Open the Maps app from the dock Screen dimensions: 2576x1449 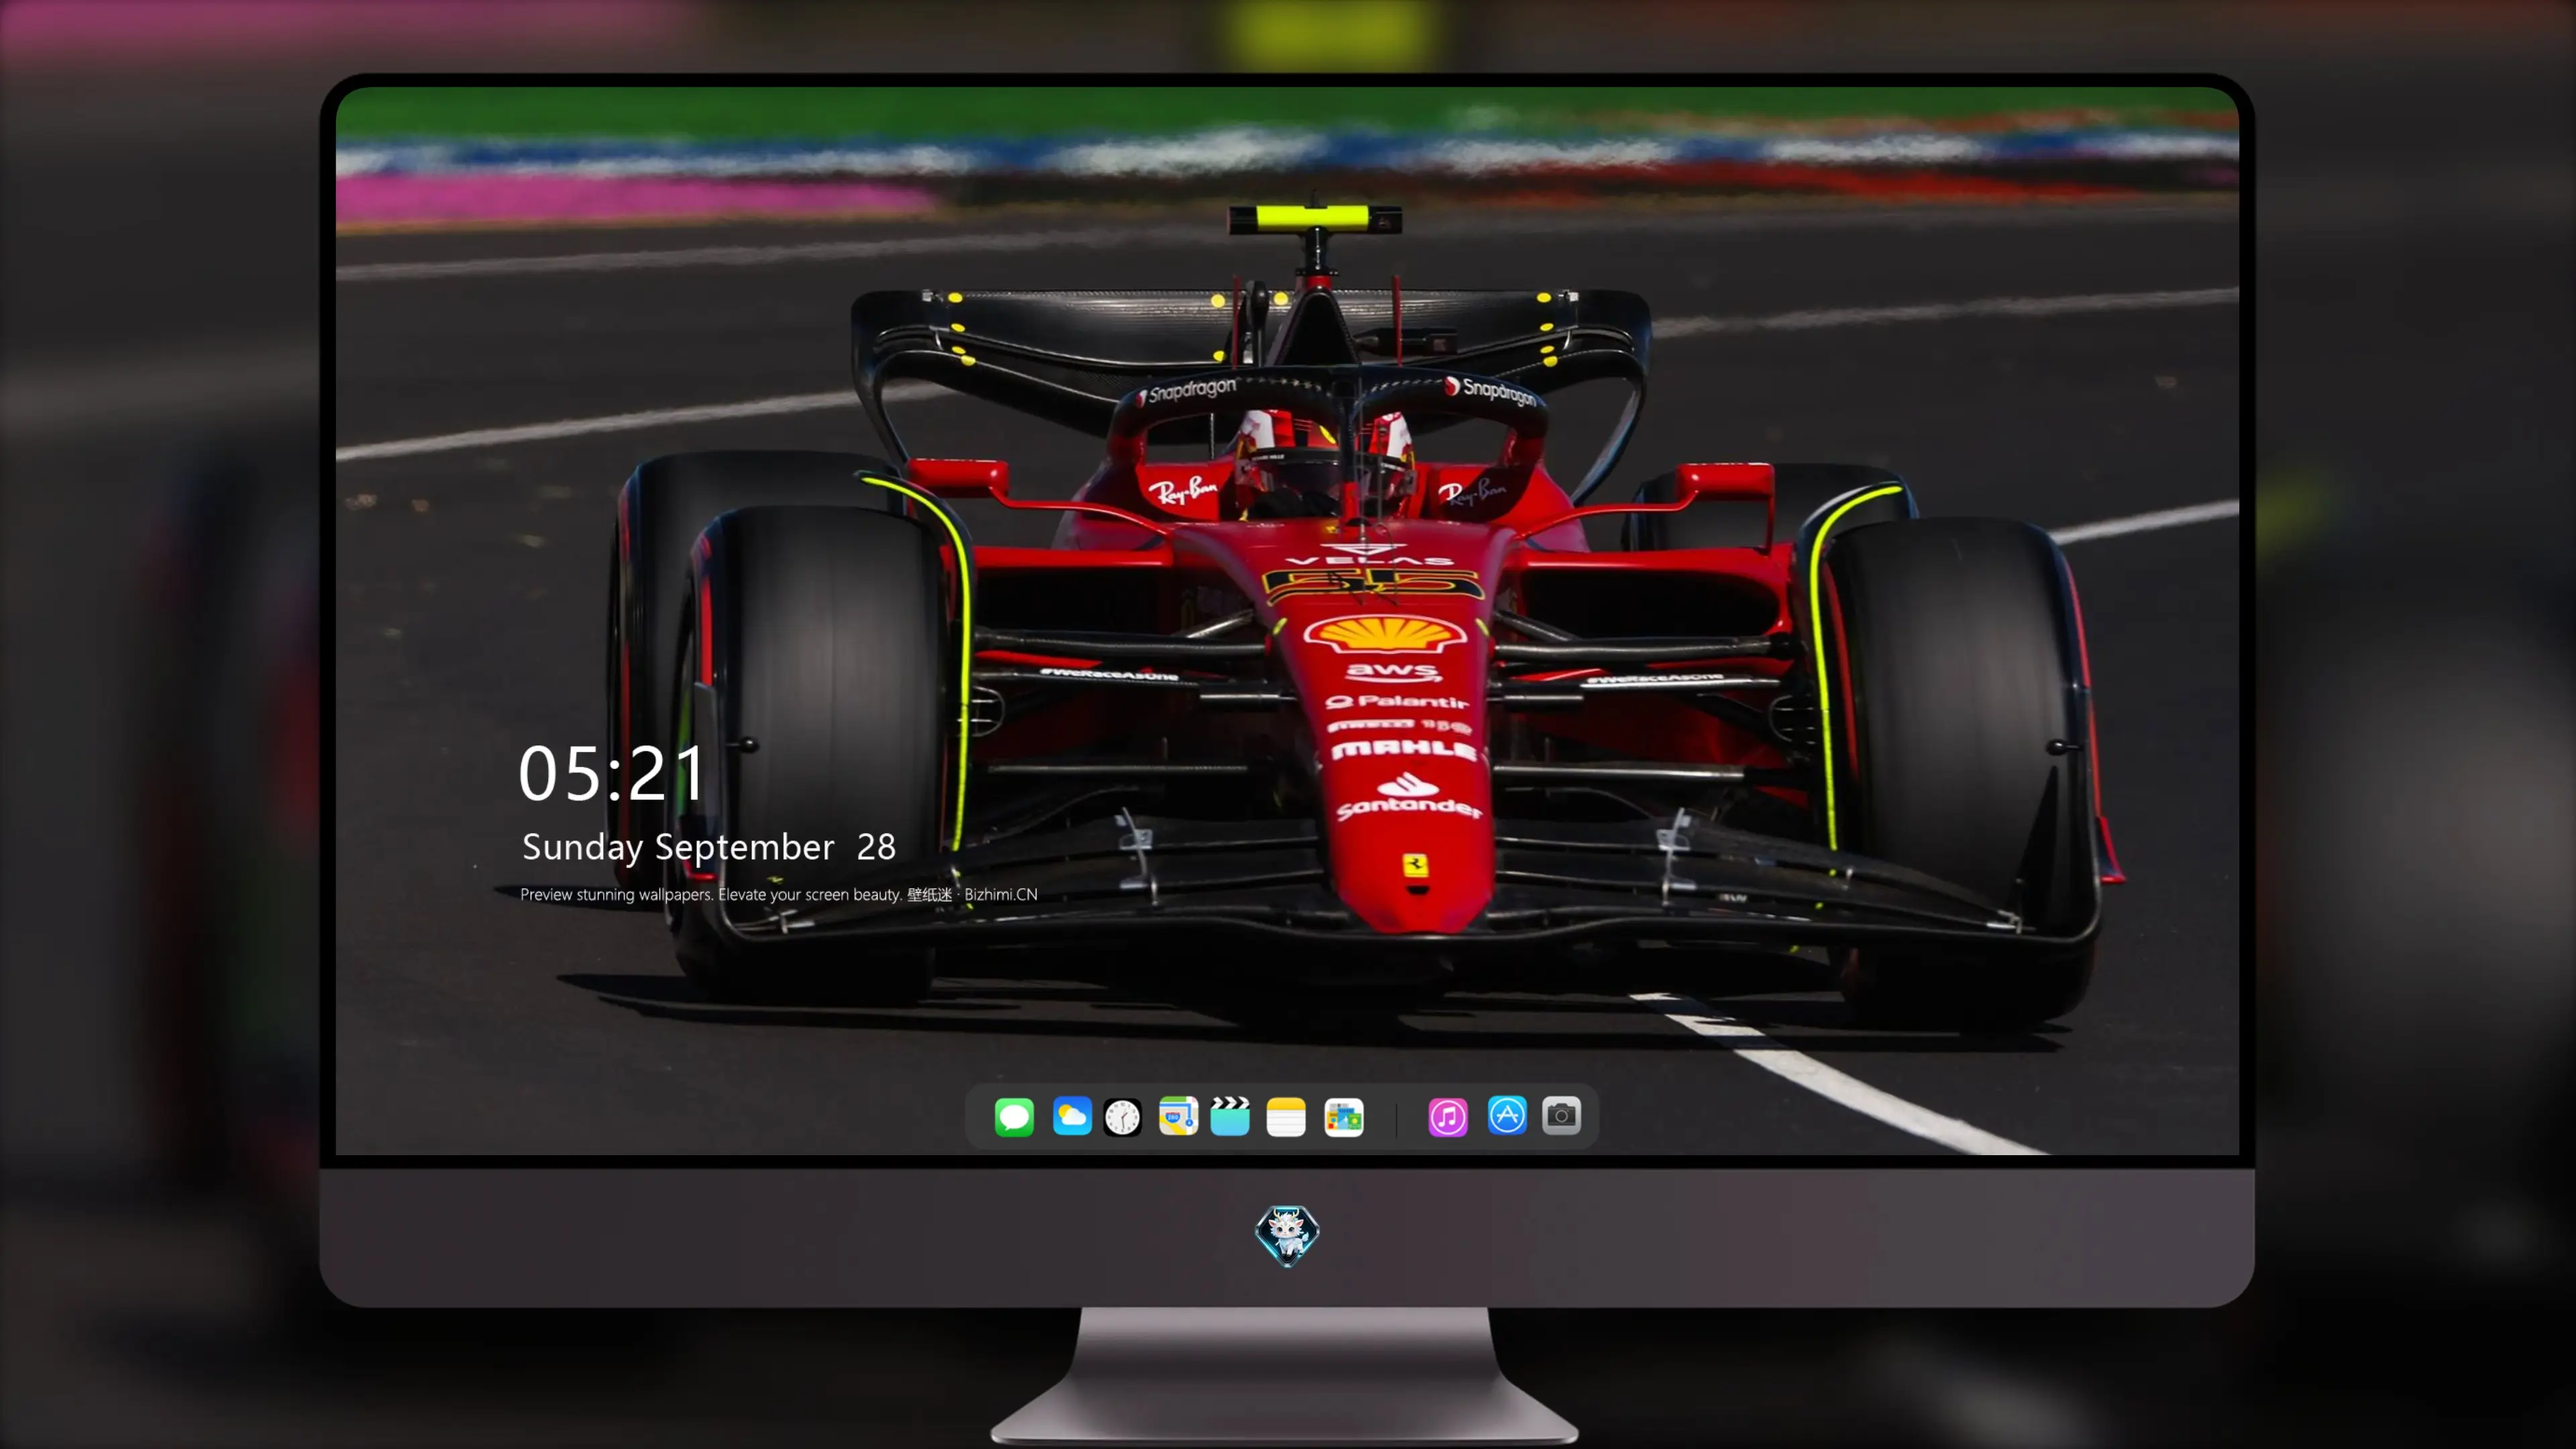(1178, 1117)
